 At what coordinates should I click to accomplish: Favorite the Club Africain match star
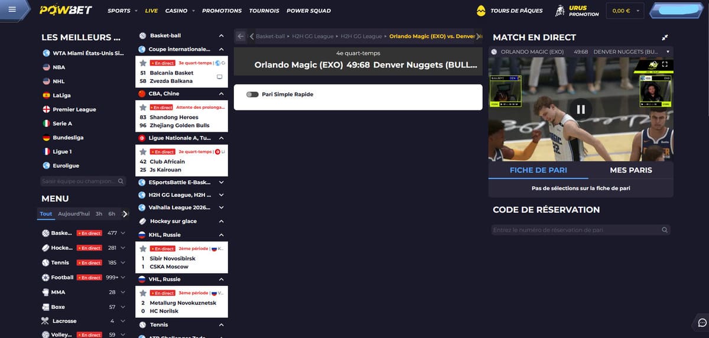[x=143, y=152]
